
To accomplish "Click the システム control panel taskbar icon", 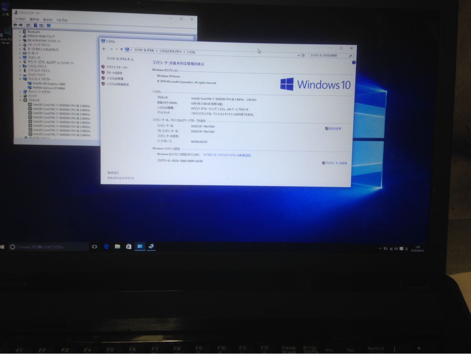I will (x=140, y=246).
